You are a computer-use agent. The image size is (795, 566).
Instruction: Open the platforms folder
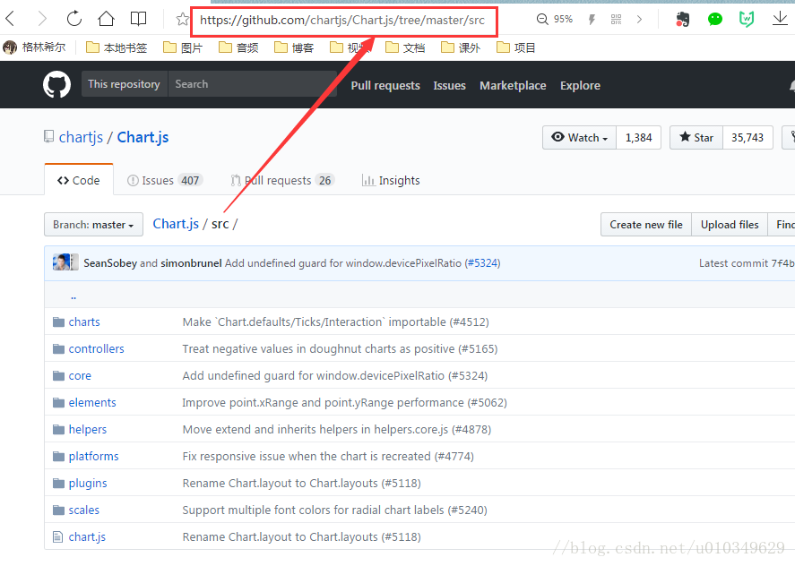click(94, 456)
